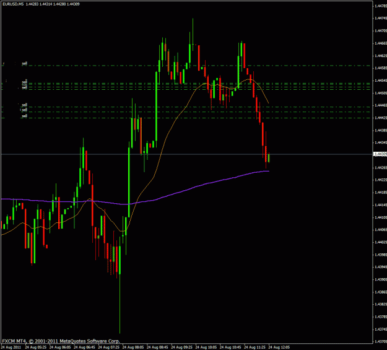Click the 24 Aug 05:25 time label
Image resolution: width=387 pixels, height=350 pixels.
[x=35, y=348]
